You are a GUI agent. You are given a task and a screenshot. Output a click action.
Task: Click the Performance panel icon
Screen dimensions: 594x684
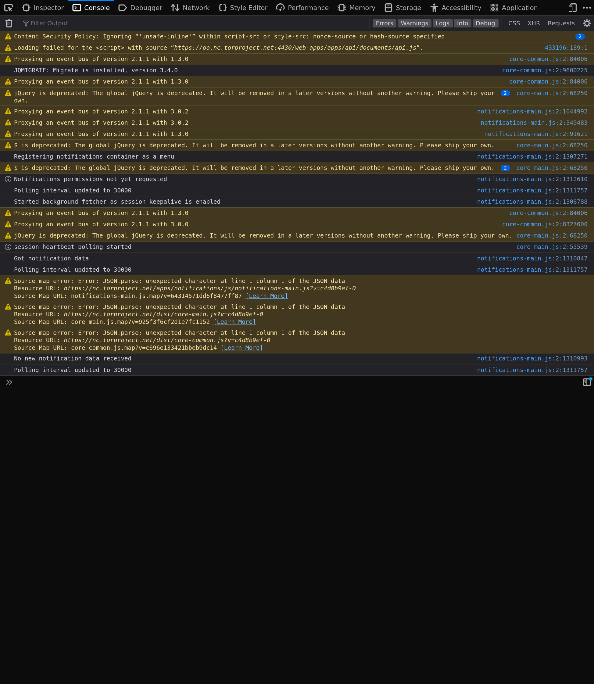click(281, 8)
